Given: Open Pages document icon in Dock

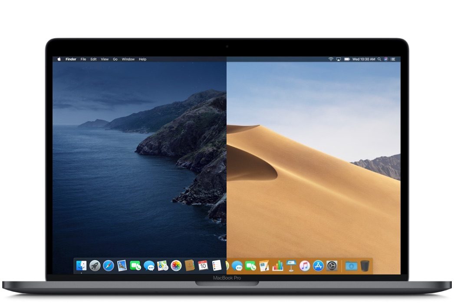Looking at the screenshot, I should (264, 265).
